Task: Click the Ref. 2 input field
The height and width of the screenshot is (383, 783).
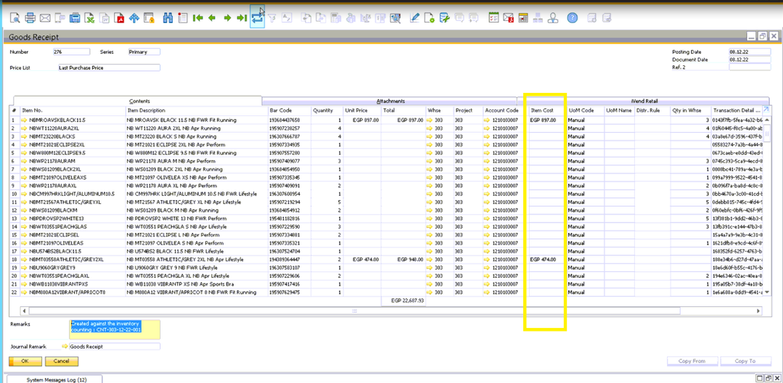Action: (749, 67)
